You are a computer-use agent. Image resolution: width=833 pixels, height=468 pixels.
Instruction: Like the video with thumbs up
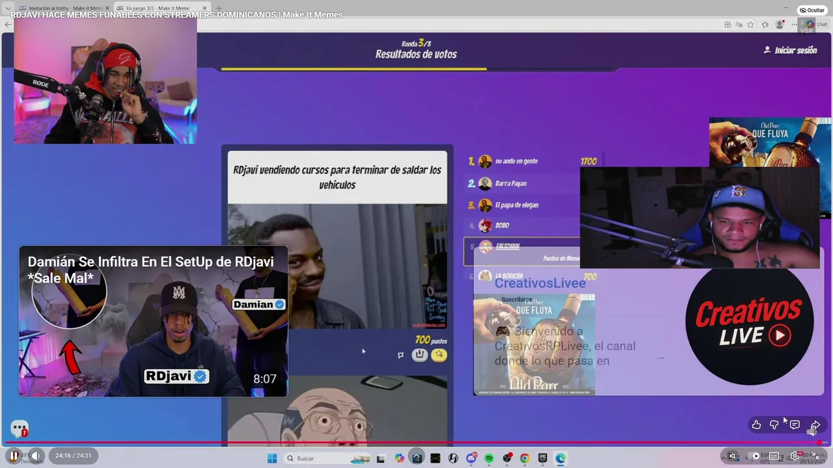pyautogui.click(x=756, y=424)
